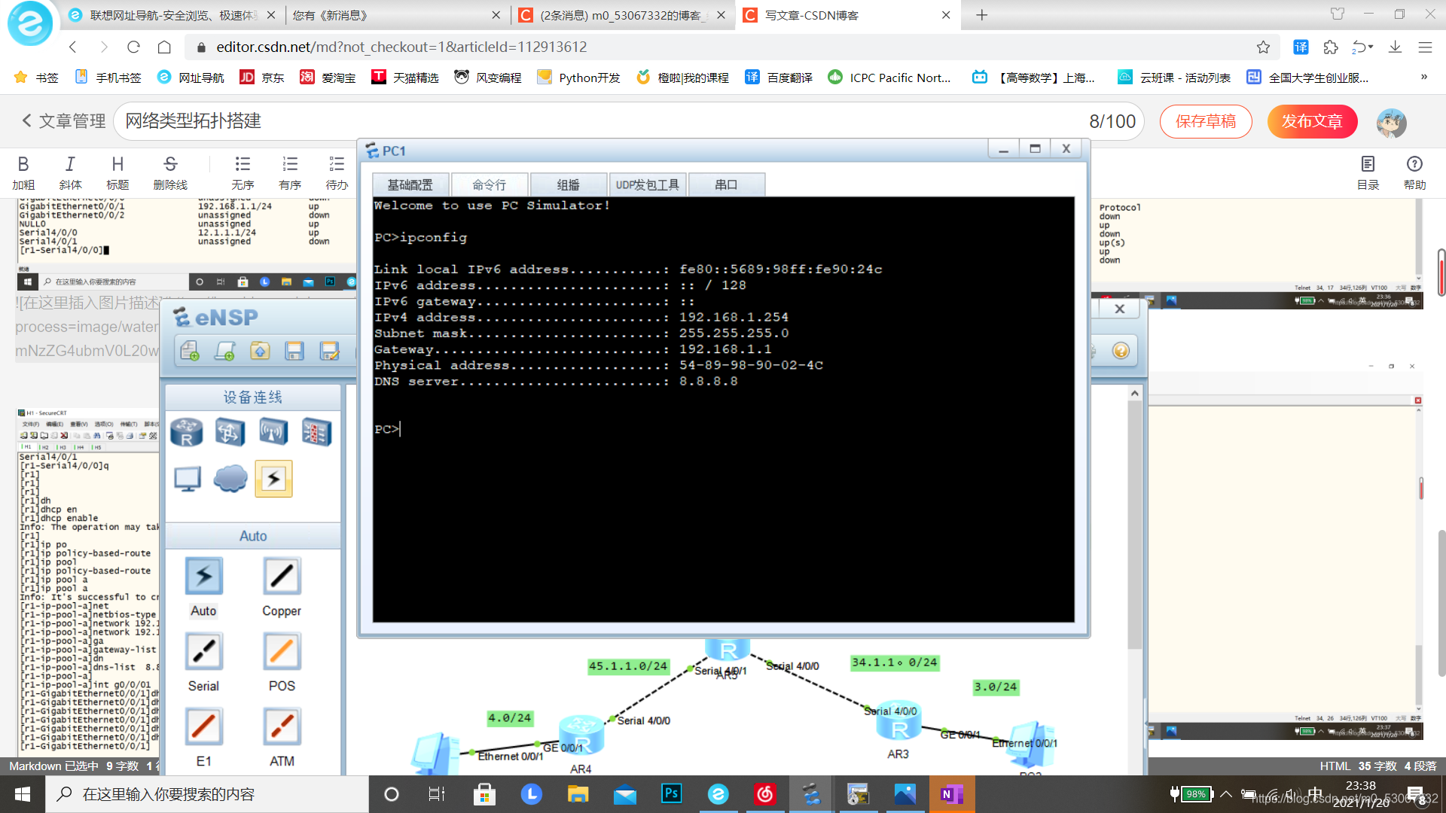Apply strikethrough with 删除线 tool
The height and width of the screenshot is (813, 1446).
(x=170, y=172)
